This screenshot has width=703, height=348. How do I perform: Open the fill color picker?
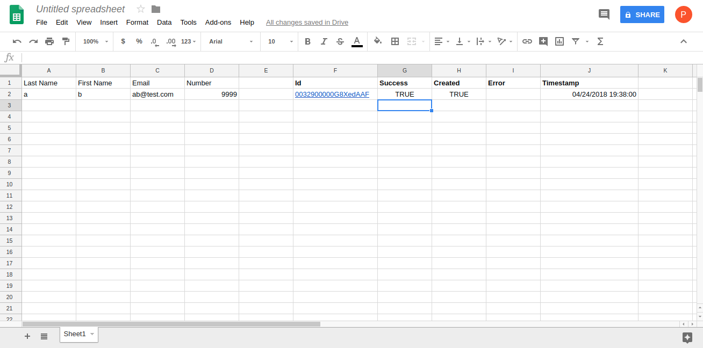(377, 41)
